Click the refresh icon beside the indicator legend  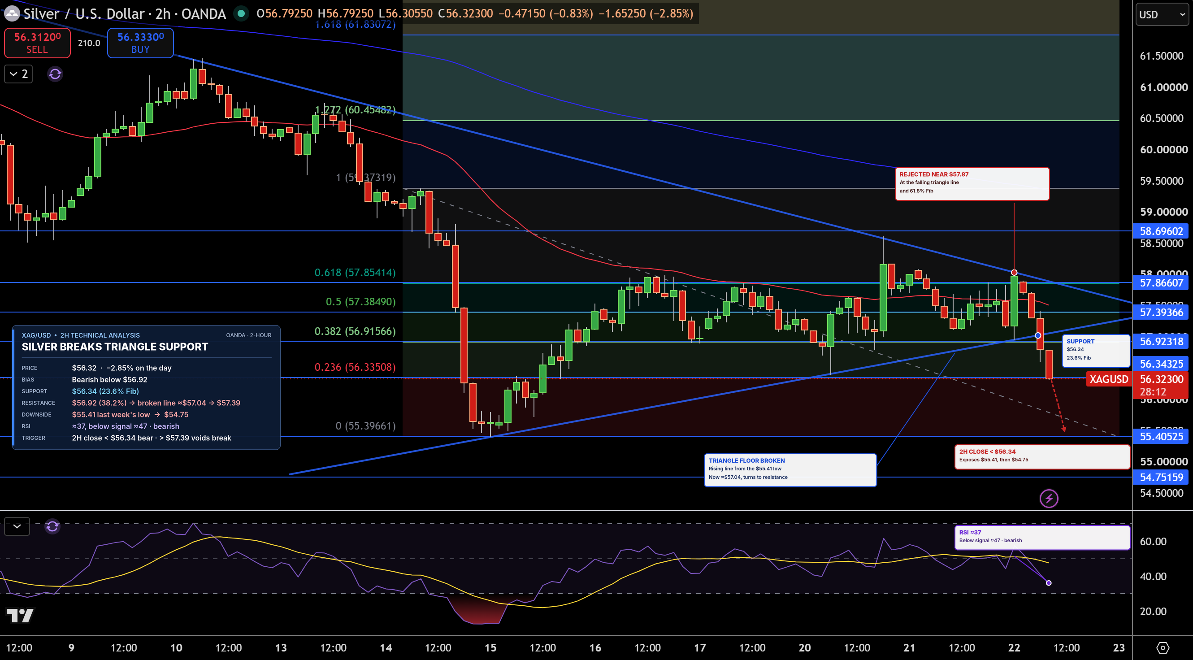[55, 74]
